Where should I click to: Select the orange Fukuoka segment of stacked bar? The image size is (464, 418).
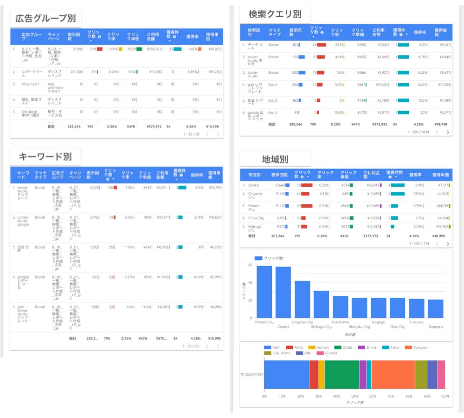point(393,374)
